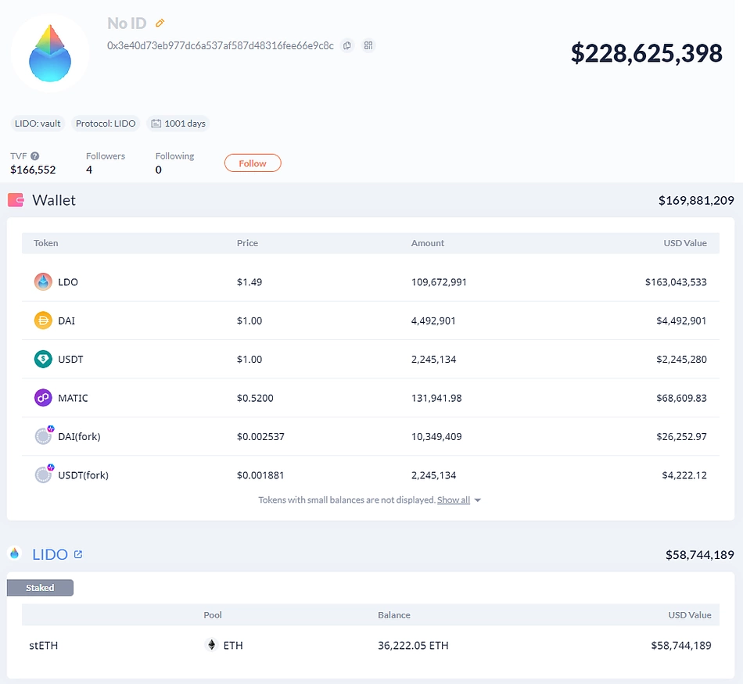743x684 pixels.
Task: Click the LDO price $1.49
Action: pyautogui.click(x=249, y=282)
